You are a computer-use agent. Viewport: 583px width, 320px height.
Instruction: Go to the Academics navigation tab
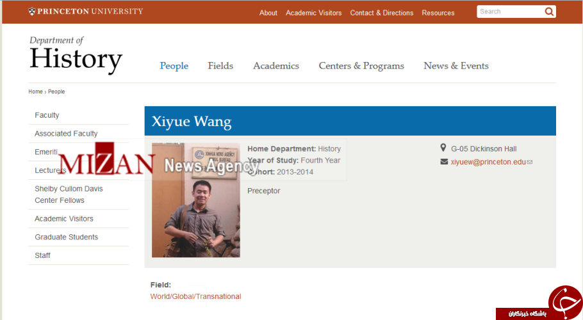click(276, 66)
